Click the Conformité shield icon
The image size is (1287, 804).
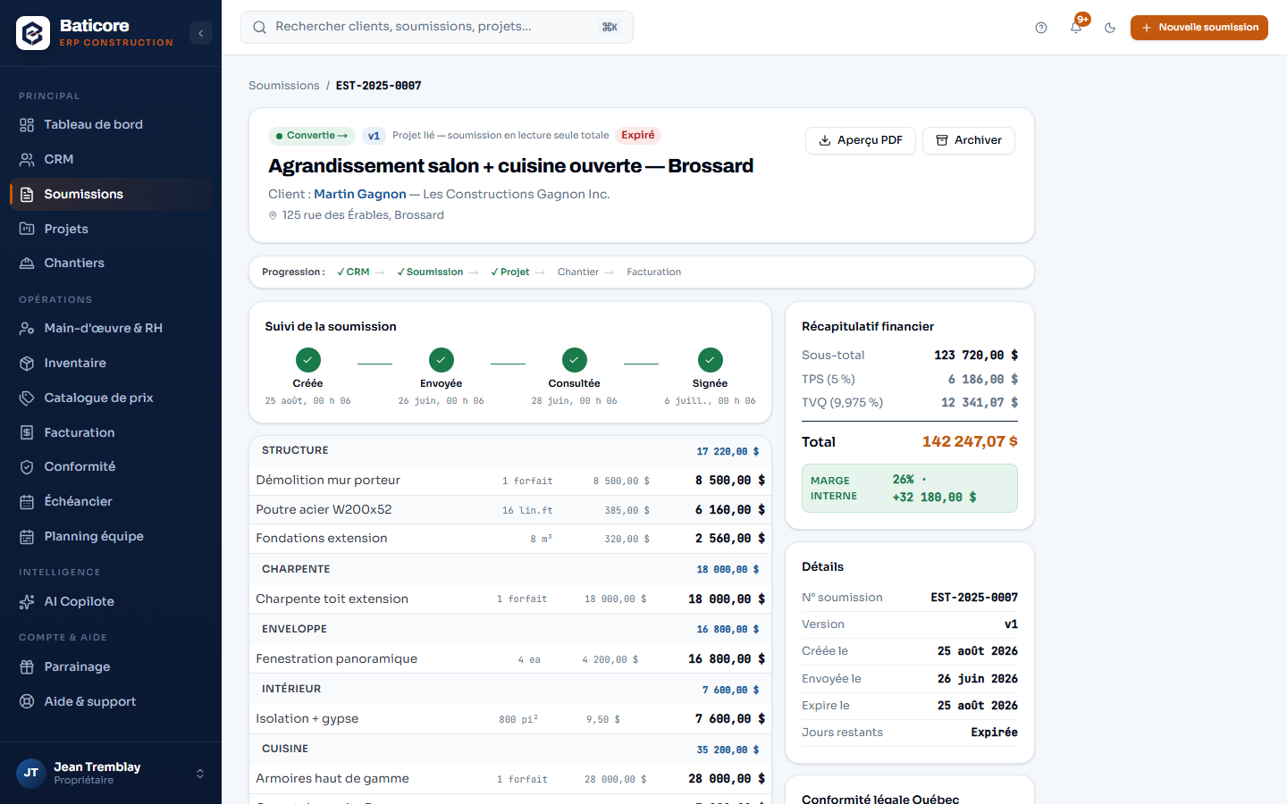(27, 466)
